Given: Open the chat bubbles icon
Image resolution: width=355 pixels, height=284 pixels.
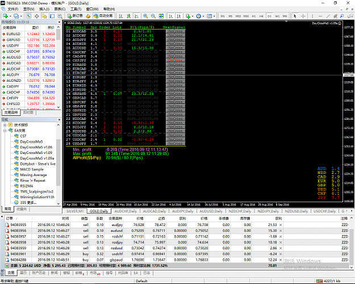Looking at the screenshot, I should [350, 16].
